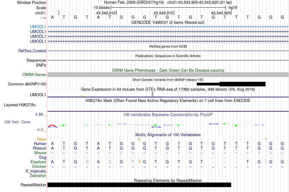Screen dimensions: 289x192
Task: Open the GENCODE V49lift37 track title
Action: coord(168,22)
